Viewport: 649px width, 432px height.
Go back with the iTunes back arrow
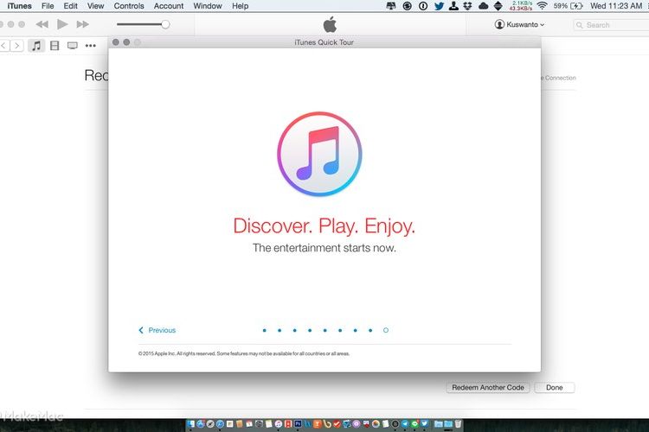click(3, 46)
